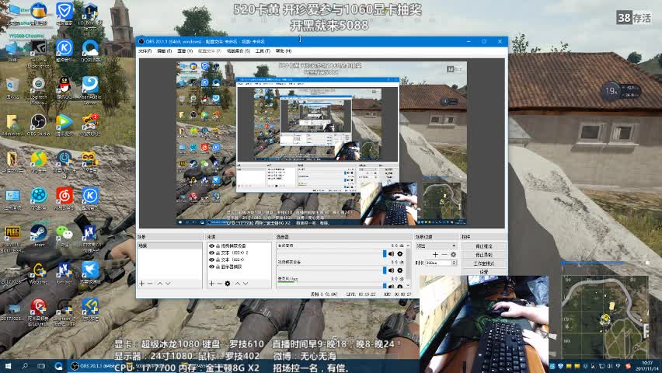This screenshot has width=662, height=373.
Task: Open settings gear for second mixer channel
Action: point(400,270)
